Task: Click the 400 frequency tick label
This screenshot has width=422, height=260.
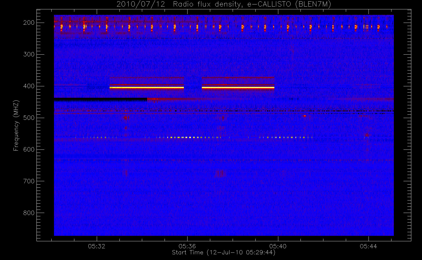Action: 29,86
